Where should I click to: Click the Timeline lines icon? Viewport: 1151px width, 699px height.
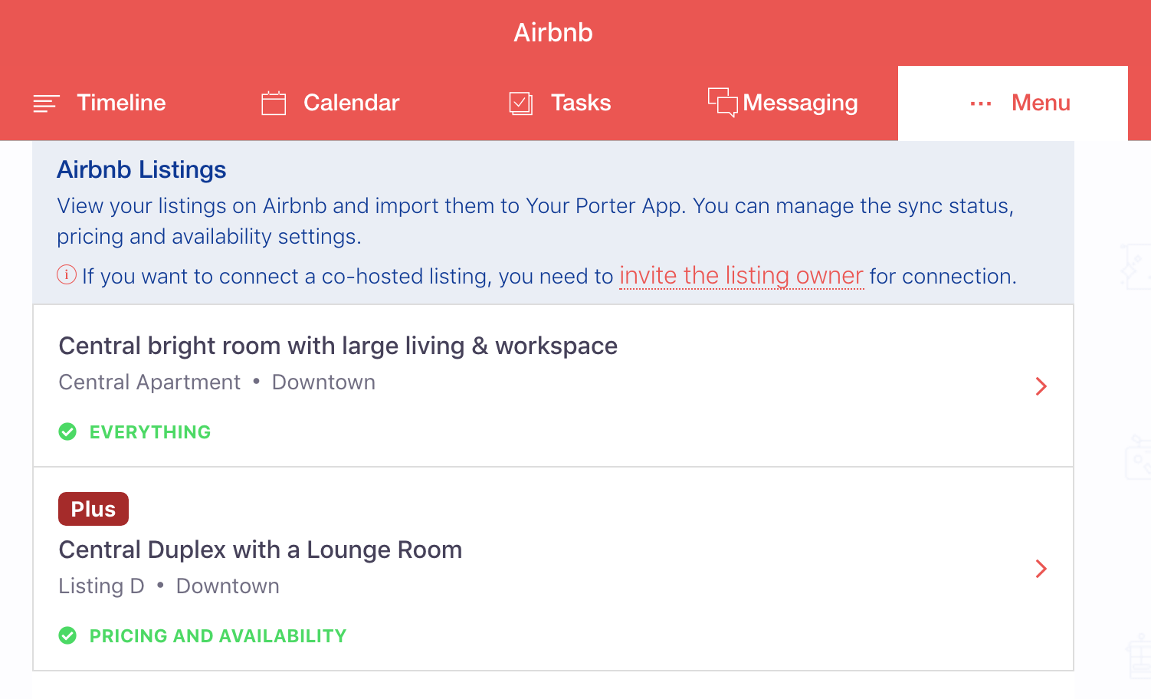[46, 103]
